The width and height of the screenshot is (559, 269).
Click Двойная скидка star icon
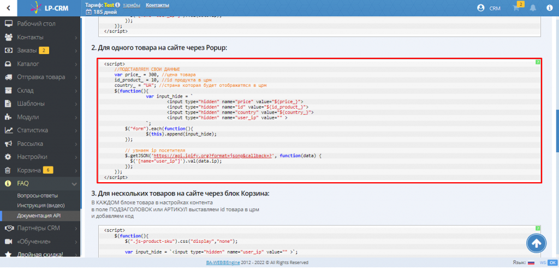(x=9, y=255)
